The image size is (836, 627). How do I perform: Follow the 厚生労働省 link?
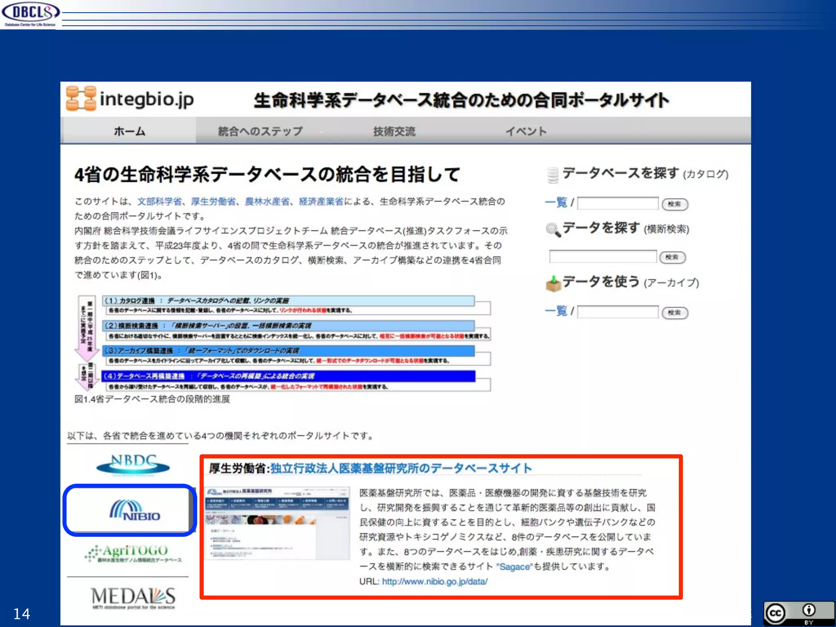[213, 201]
